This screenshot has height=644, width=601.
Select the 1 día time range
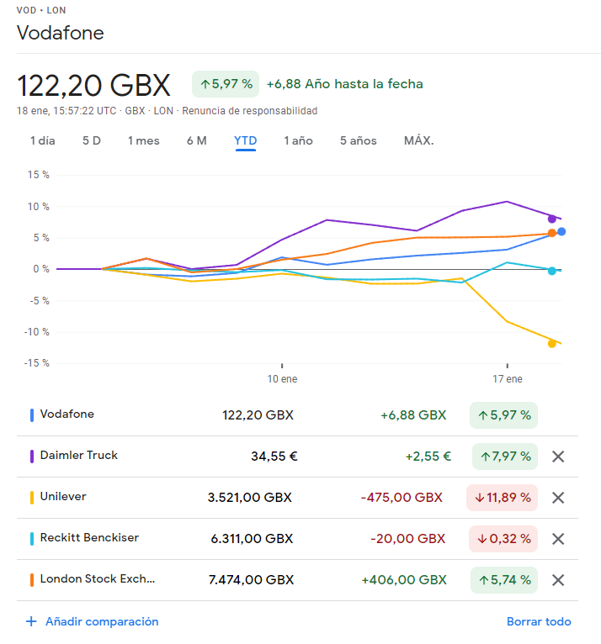(x=43, y=140)
